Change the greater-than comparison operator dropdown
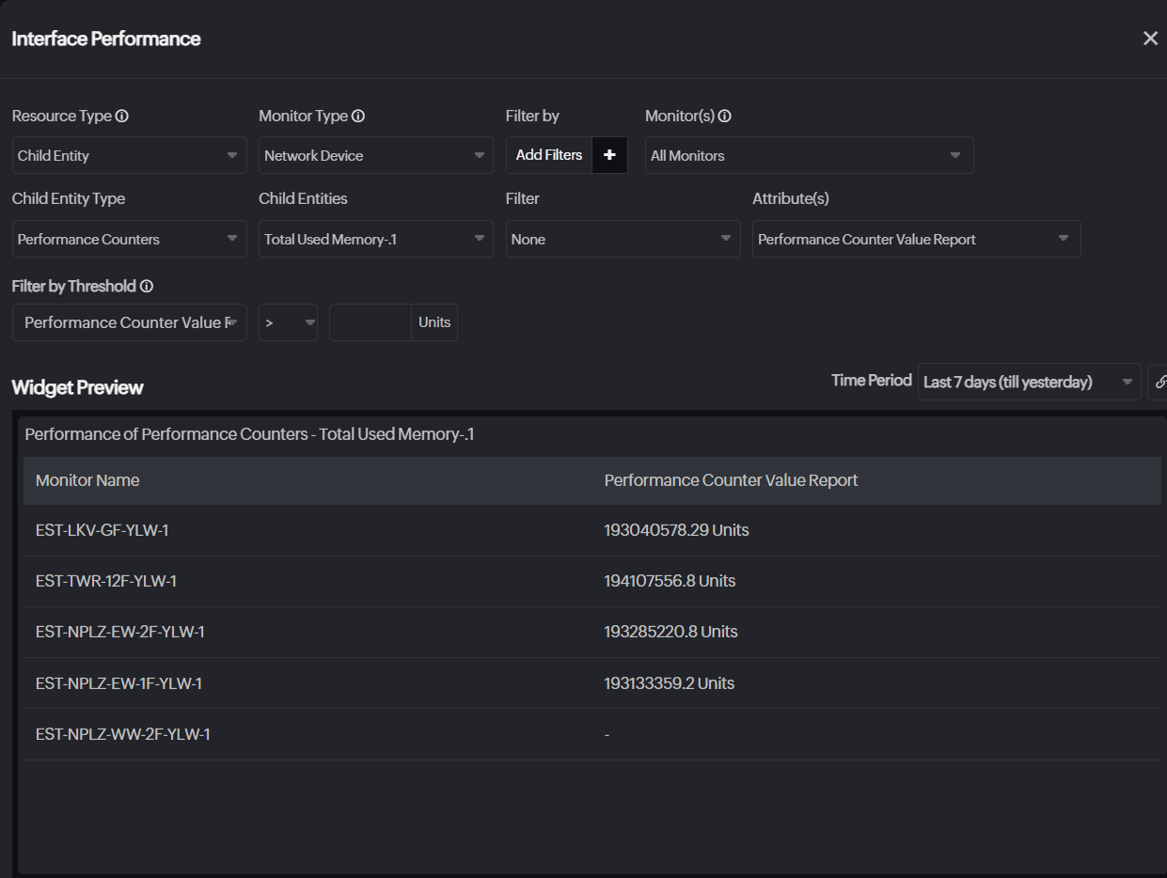The image size is (1167, 878). 288,322
